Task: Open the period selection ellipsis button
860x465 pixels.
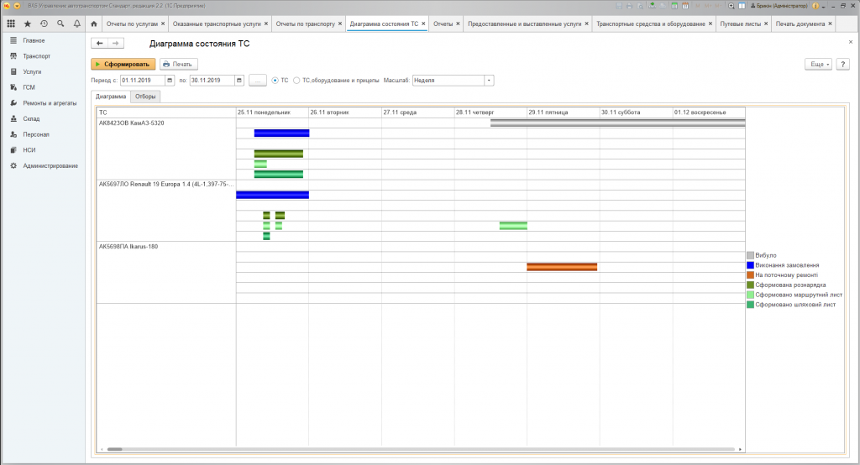Action: [257, 80]
